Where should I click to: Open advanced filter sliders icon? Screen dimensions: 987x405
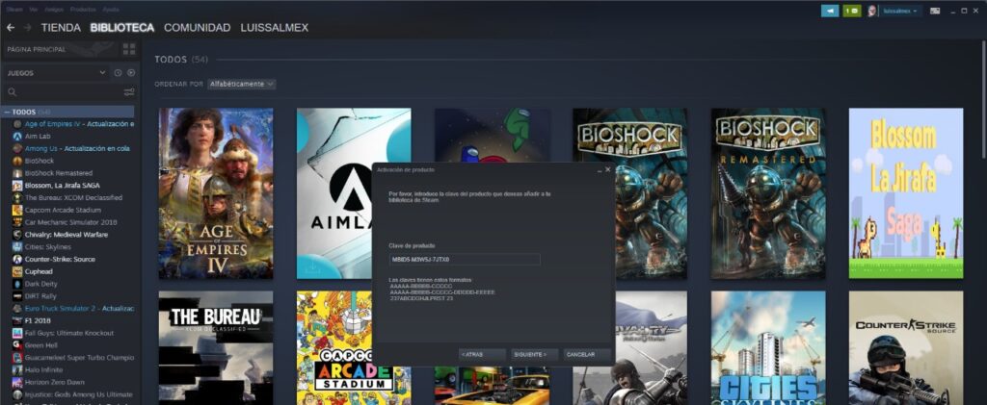point(129,92)
